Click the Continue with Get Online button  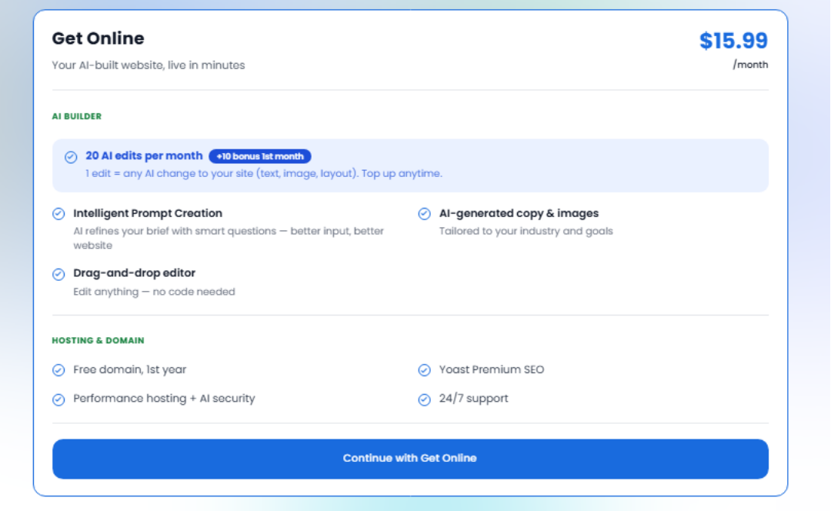(410, 459)
